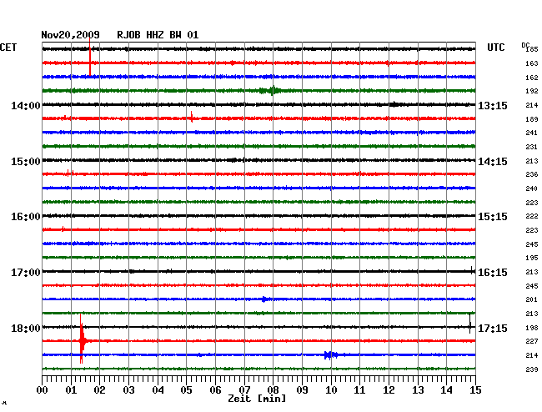Click the 10 minute axis label
542x412 pixels.
[331, 389]
